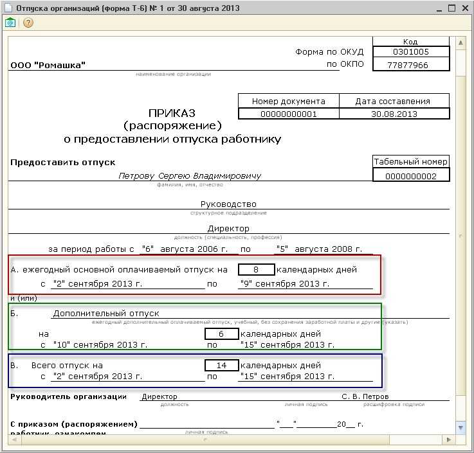Click the horizontal scrollbar left arrow
474x453 pixels.
(x=14, y=440)
